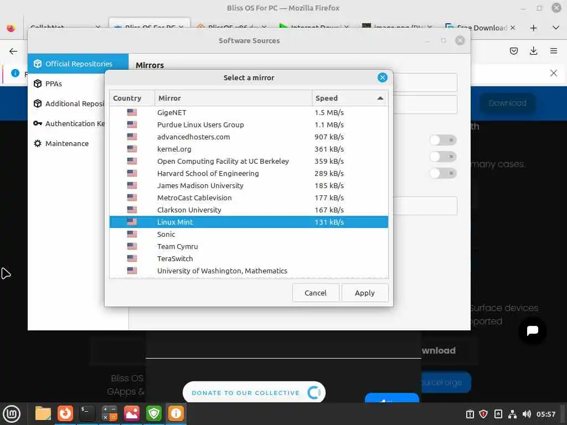Screen dimensions: 567x425
Task: Select the GigeNET mirror row
Action: pyautogui.click(x=249, y=112)
